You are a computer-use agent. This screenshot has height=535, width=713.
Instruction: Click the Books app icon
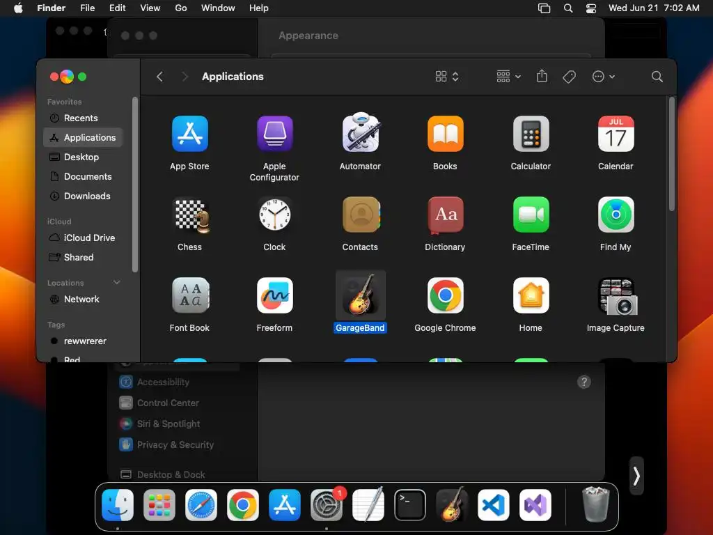click(445, 134)
